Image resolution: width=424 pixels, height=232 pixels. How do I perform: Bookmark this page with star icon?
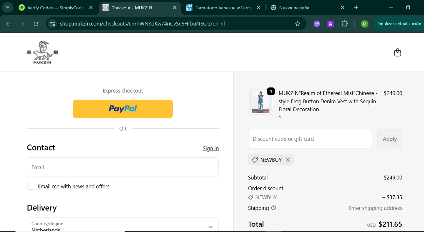[x=297, y=24]
